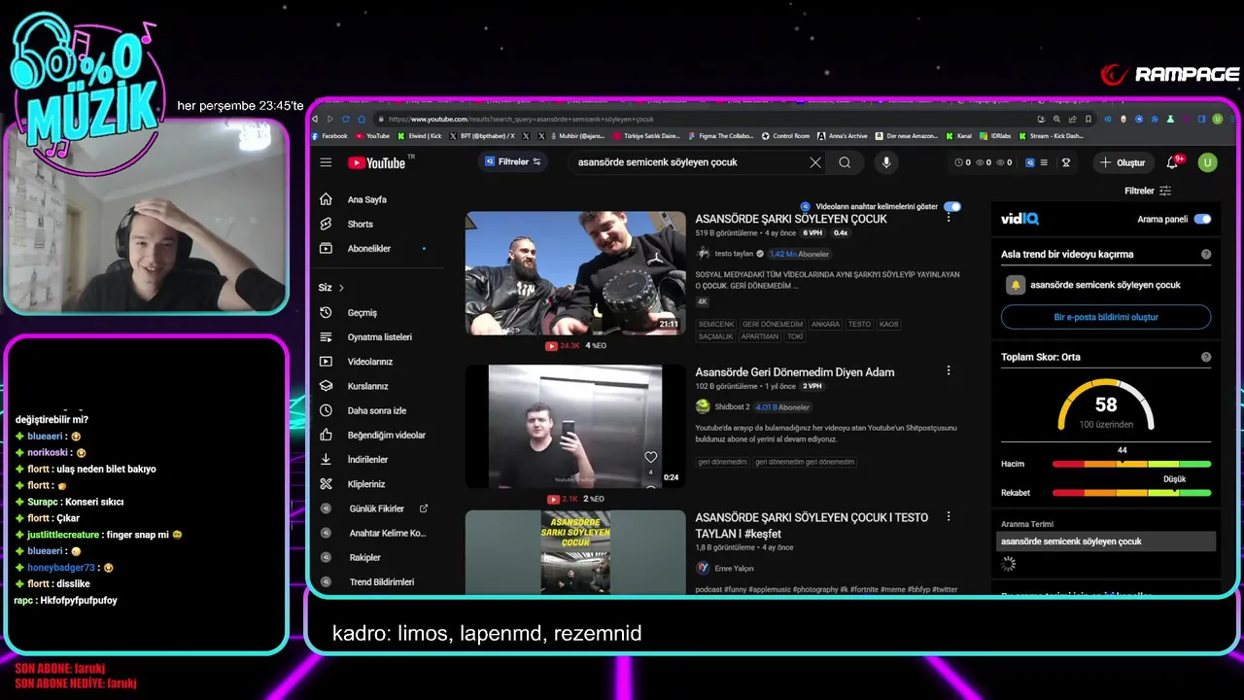This screenshot has height=700, width=1244.
Task: Open the Anna's Archive bookmark
Action: click(x=843, y=136)
